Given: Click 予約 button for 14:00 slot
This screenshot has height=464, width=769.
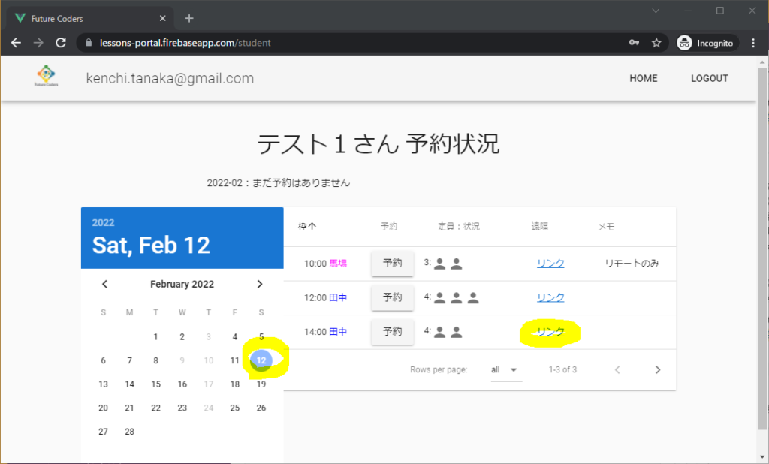Looking at the screenshot, I should (392, 332).
